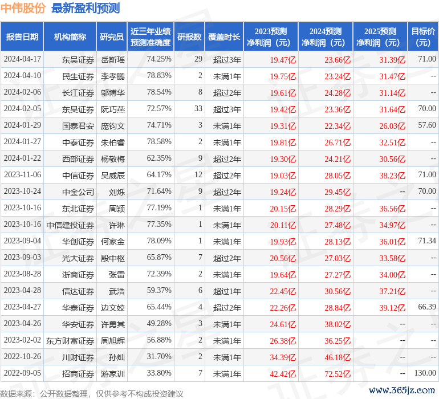
Task: Click the accuracy value 78.54%
Action: tap(159, 92)
